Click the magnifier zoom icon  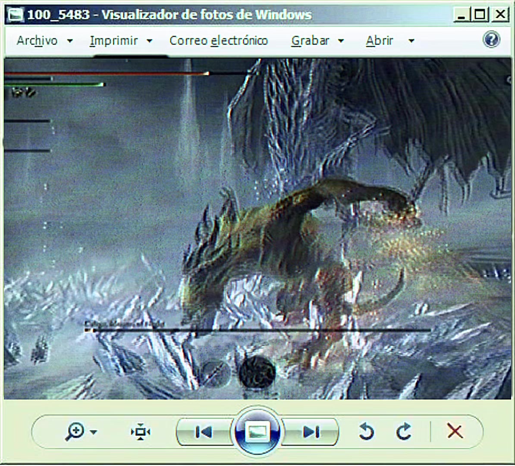75,431
